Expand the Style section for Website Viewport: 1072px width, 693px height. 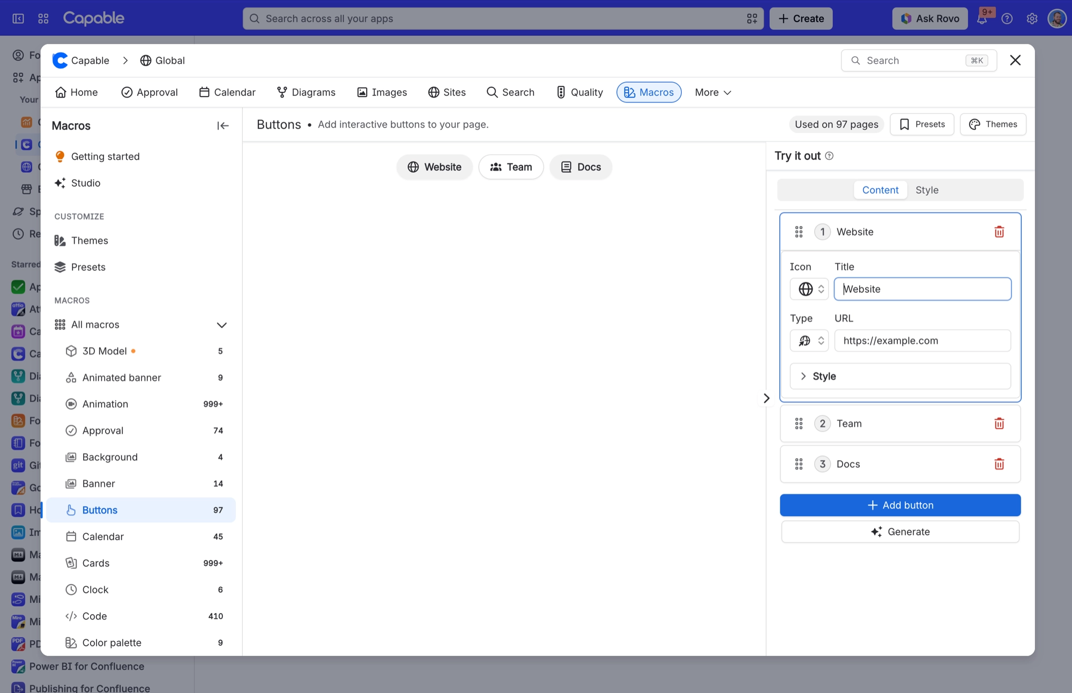(x=900, y=377)
